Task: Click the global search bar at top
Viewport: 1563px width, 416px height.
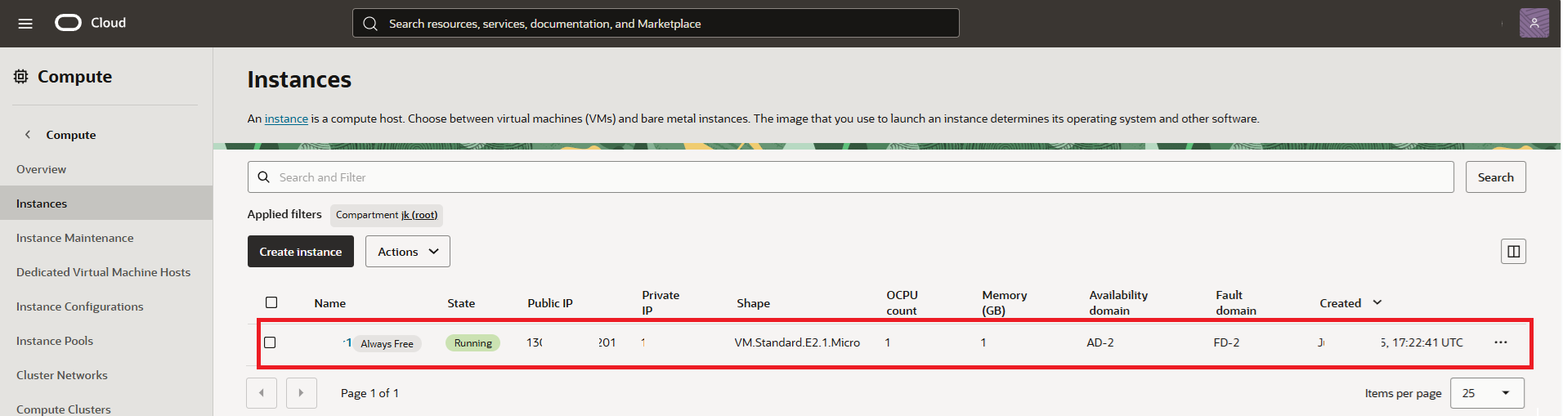Action: click(x=656, y=24)
